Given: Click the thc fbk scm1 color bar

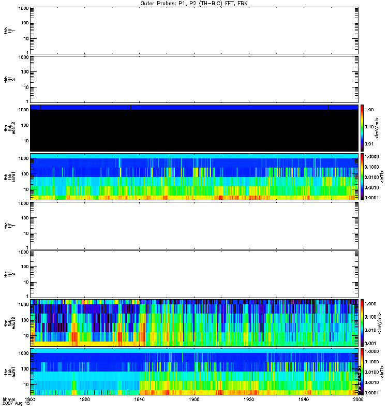Looking at the screenshot, I should click(363, 371).
